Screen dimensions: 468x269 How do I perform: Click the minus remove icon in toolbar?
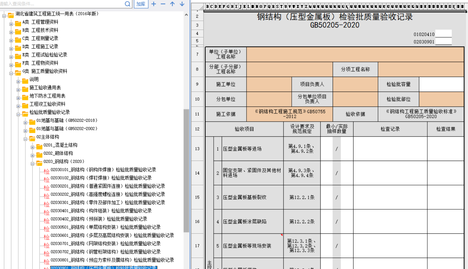163,4
